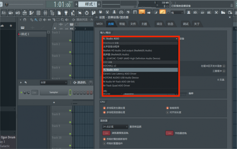This screenshot has width=237, height=149.
Task: Select the zoom magnifier tool in the playlist
Action: 62,19
